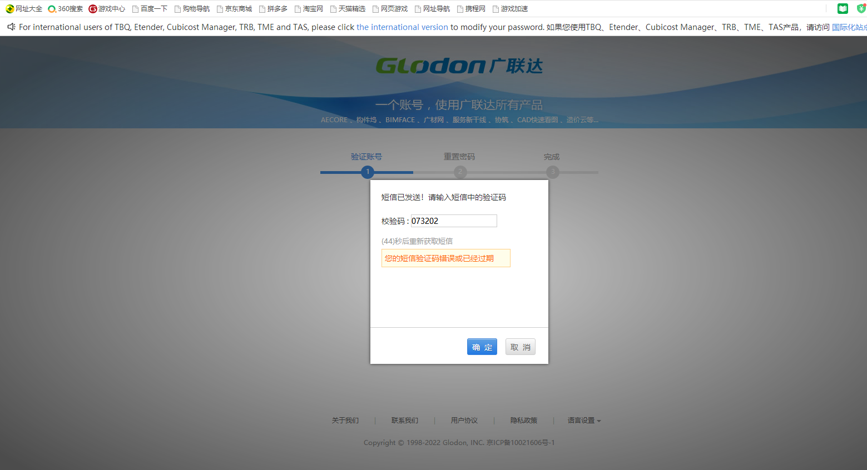Open the 网址大全 bookmark
The height and width of the screenshot is (470, 867).
[x=24, y=9]
